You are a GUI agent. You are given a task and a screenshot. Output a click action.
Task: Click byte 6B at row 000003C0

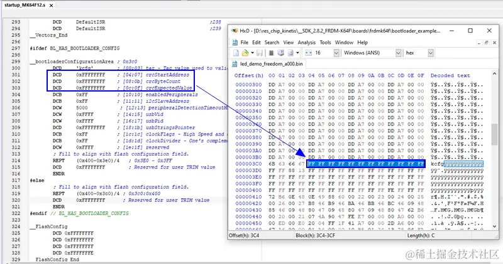(x=272, y=164)
